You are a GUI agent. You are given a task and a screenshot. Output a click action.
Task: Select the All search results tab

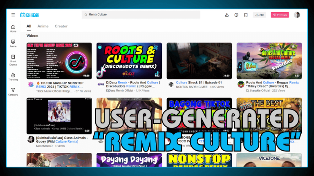29,26
